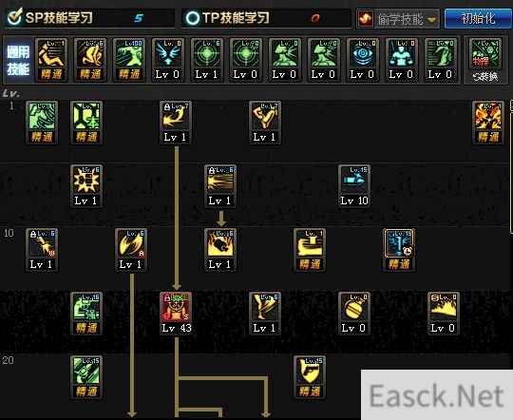Select the red Lv 43 skill icon
This screenshot has height=420, width=513.
click(176, 314)
